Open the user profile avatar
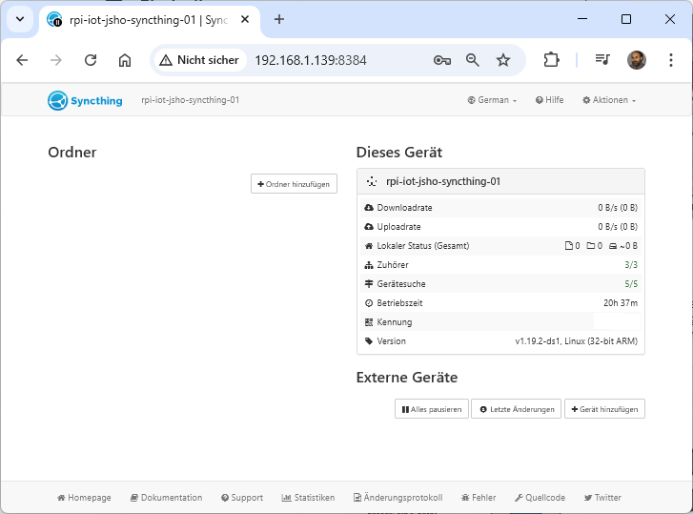The image size is (693, 514). click(637, 60)
